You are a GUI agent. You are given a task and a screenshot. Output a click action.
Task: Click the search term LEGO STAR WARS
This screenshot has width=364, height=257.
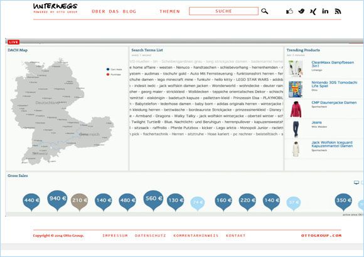click(x=252, y=80)
